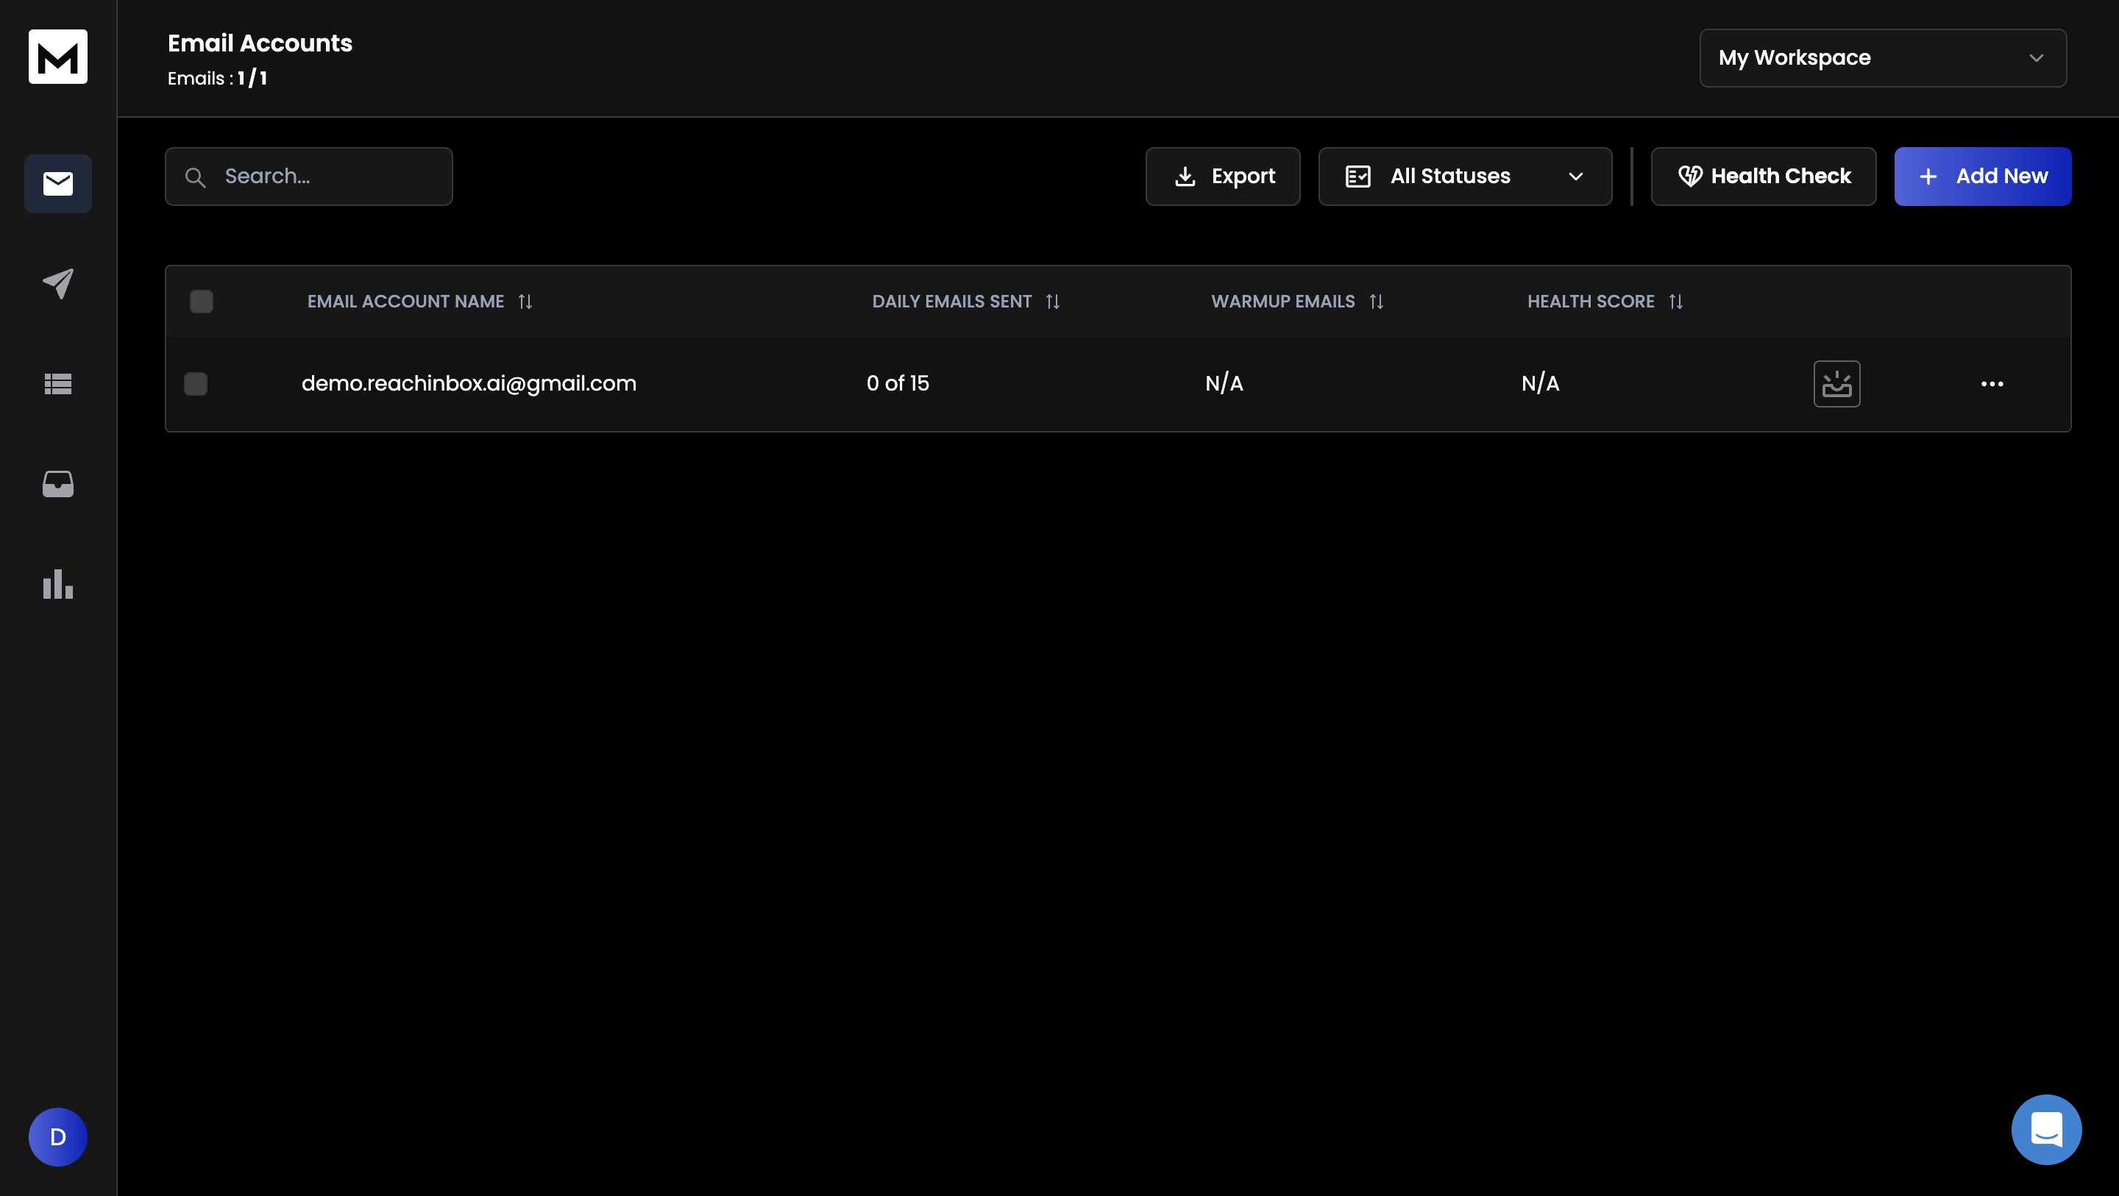2119x1196 pixels.
Task: Sort by HEALTH SCORE column header
Action: coord(1675,301)
